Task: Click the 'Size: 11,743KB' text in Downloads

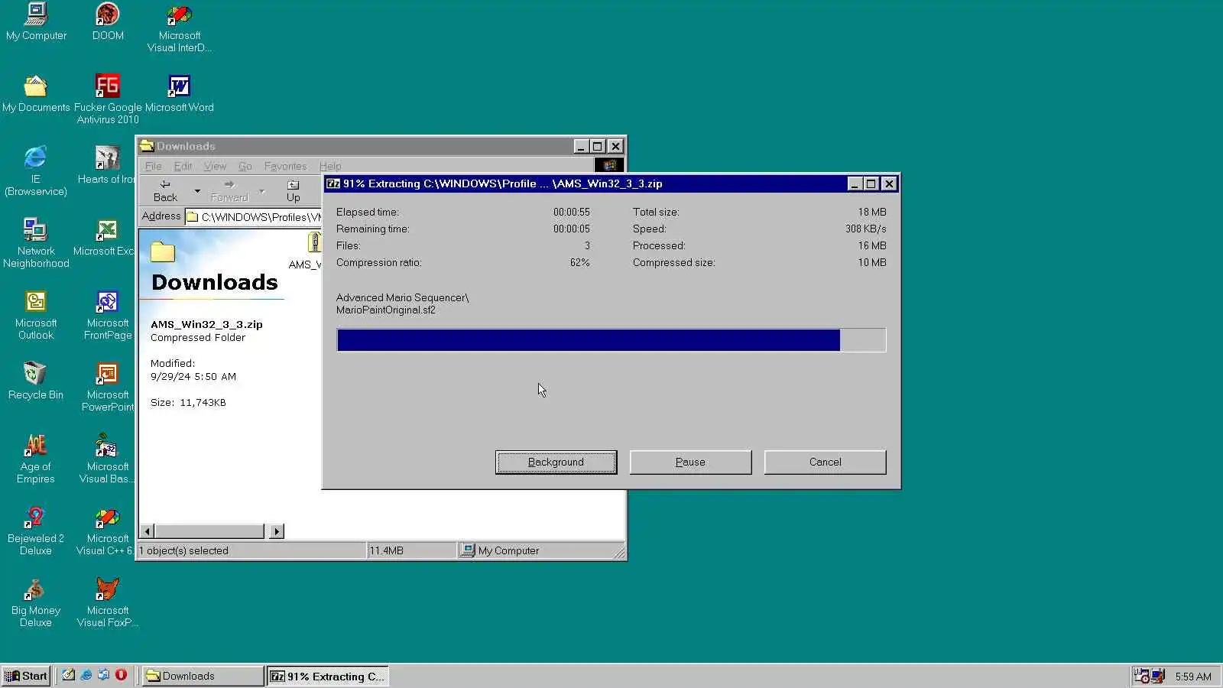Action: (188, 402)
